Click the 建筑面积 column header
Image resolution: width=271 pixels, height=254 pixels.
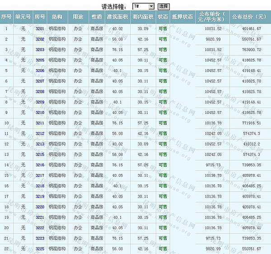pos(117,17)
